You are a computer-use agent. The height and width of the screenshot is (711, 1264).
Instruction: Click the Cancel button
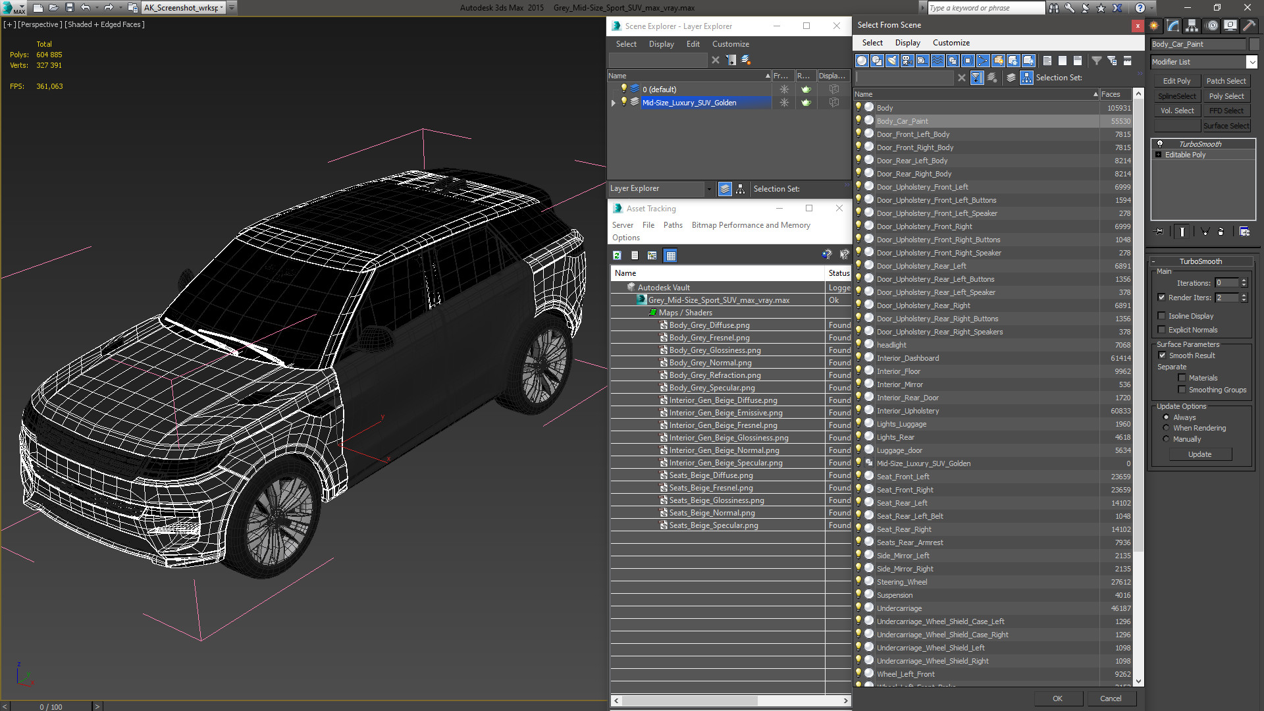click(1111, 698)
